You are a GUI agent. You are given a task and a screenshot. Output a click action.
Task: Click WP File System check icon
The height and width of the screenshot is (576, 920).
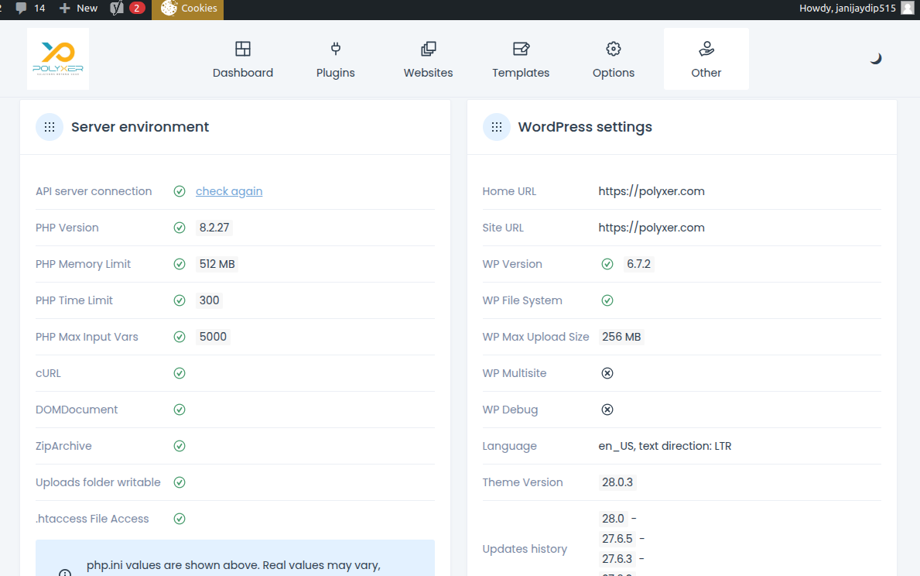point(607,300)
